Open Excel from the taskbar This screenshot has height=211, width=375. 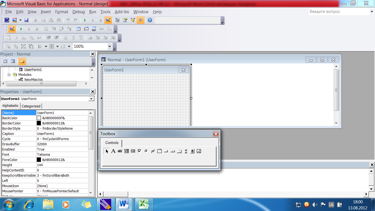point(144,204)
